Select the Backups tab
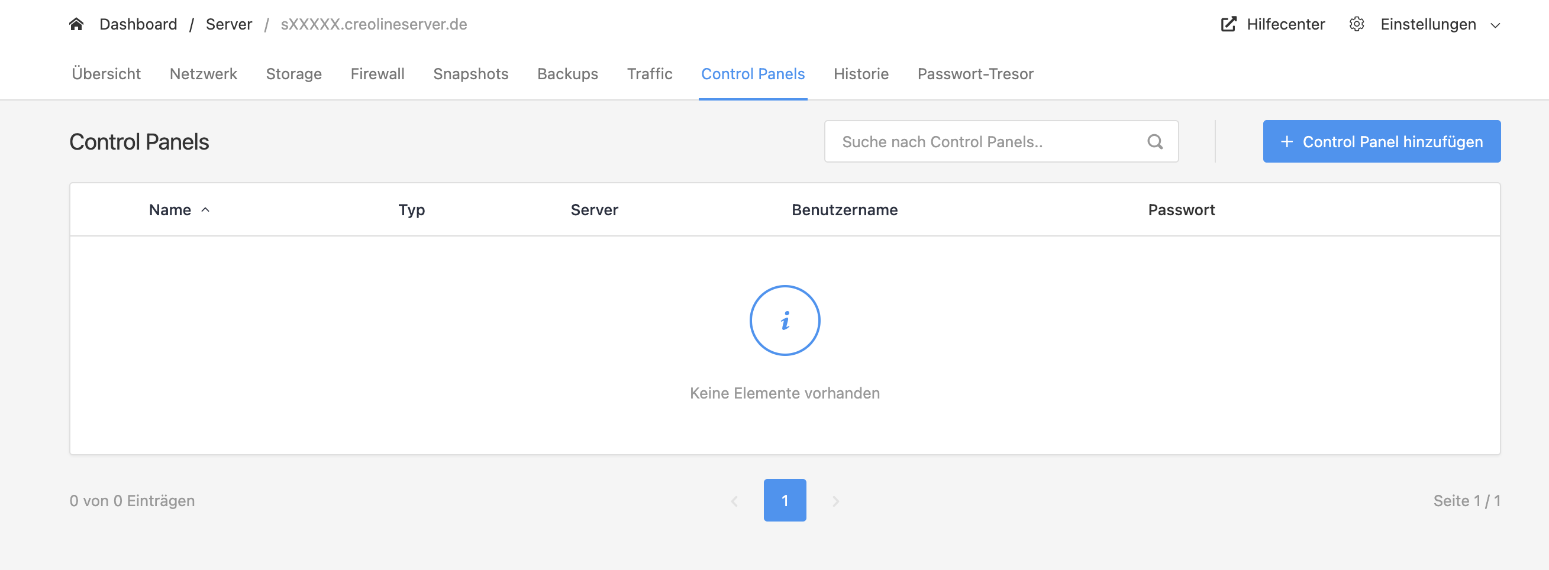Screen dimensions: 1549x570 (567, 74)
